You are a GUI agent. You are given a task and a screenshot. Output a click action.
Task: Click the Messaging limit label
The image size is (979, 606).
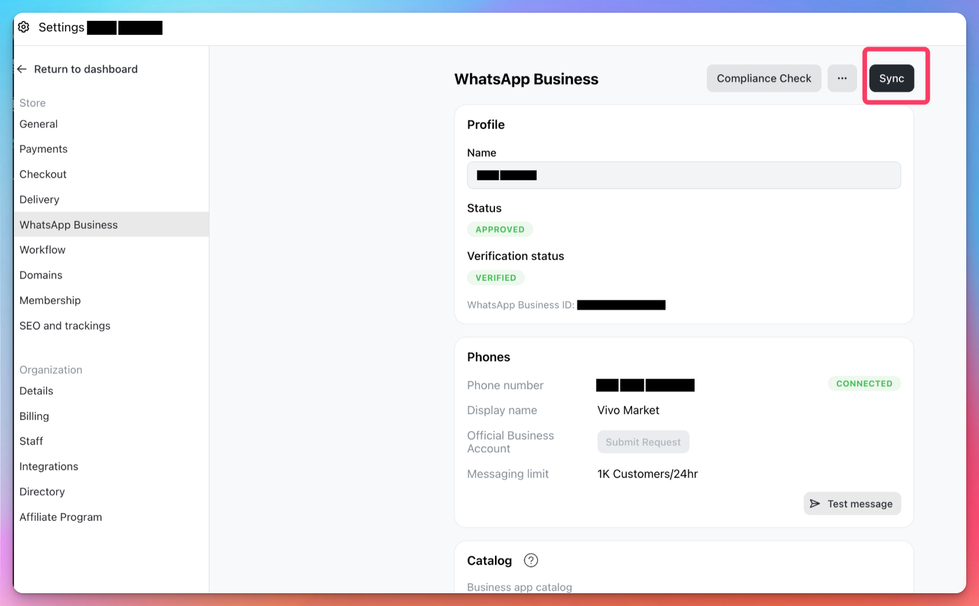(x=508, y=474)
